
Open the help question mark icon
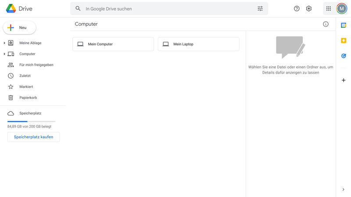(x=297, y=9)
